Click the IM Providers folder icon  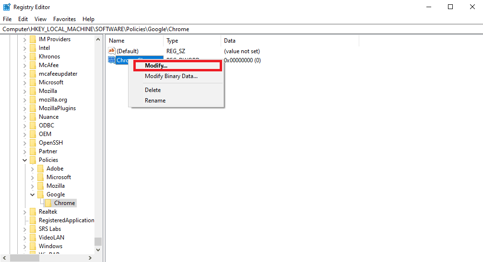tap(33, 39)
